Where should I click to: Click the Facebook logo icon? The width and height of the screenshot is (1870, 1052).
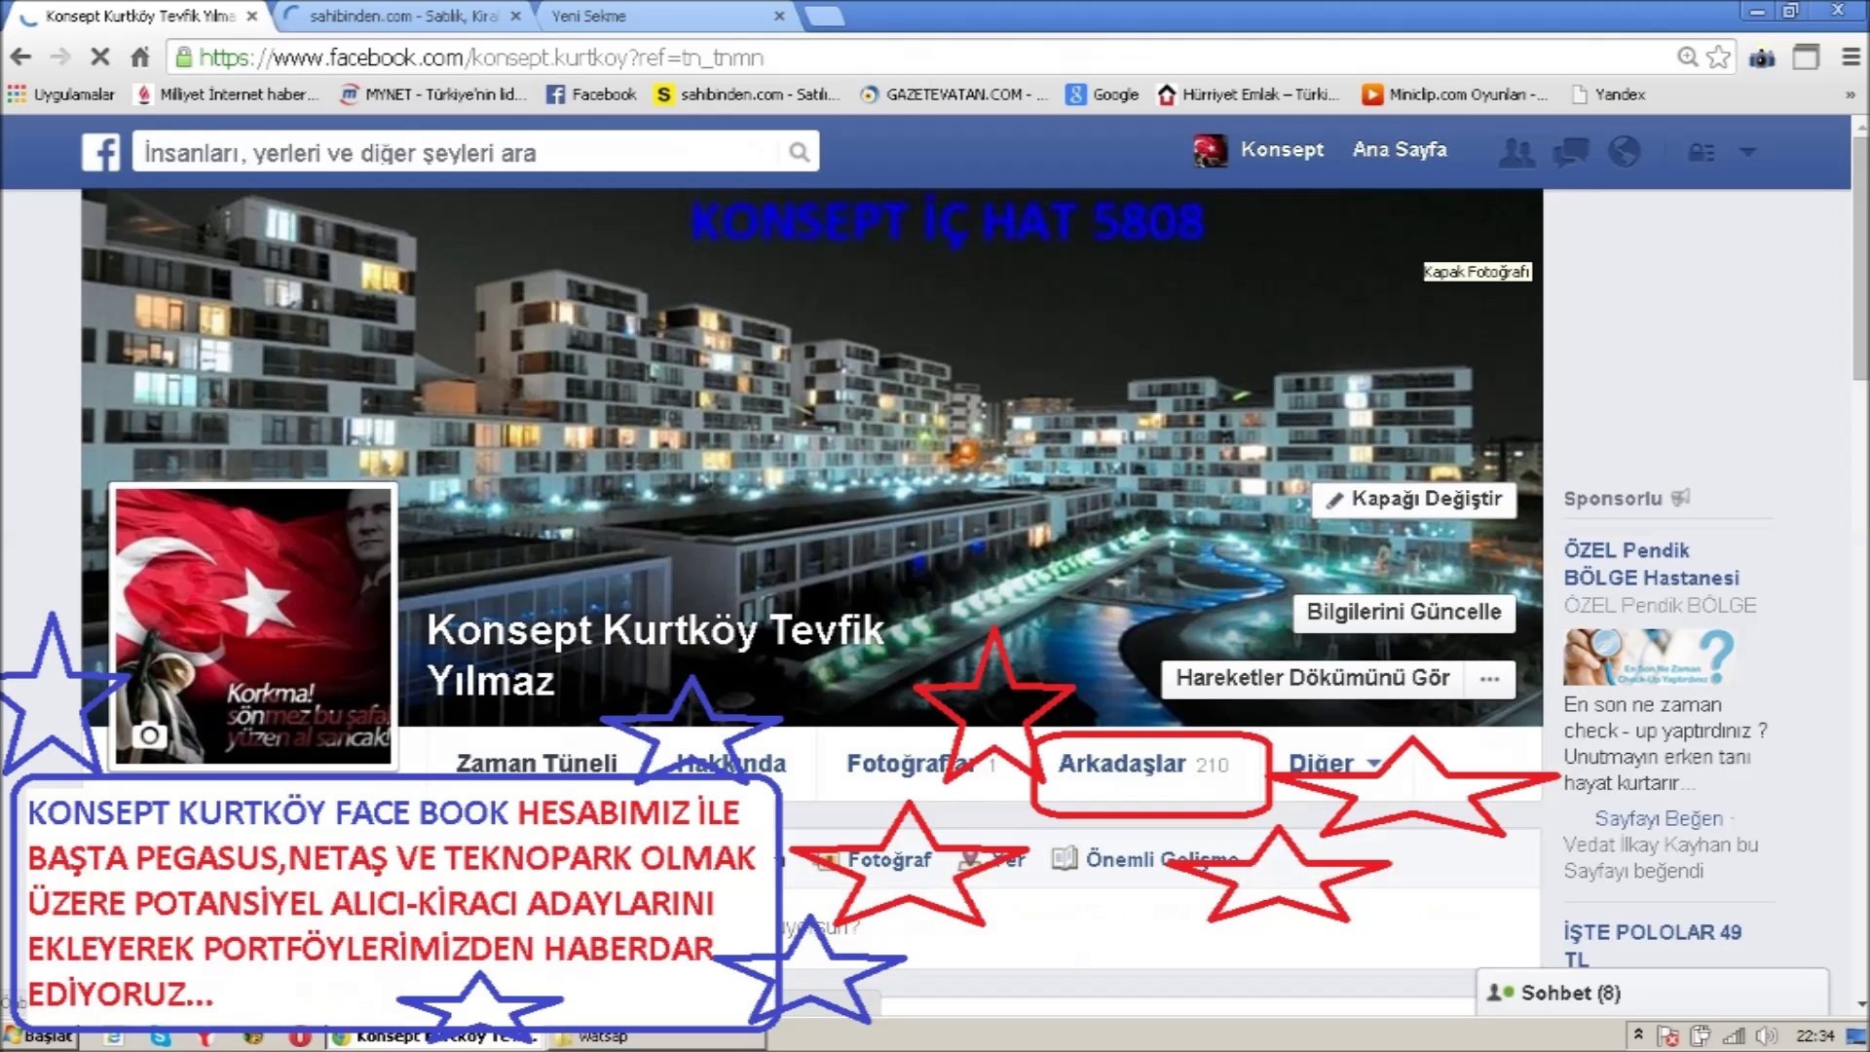click(x=100, y=152)
